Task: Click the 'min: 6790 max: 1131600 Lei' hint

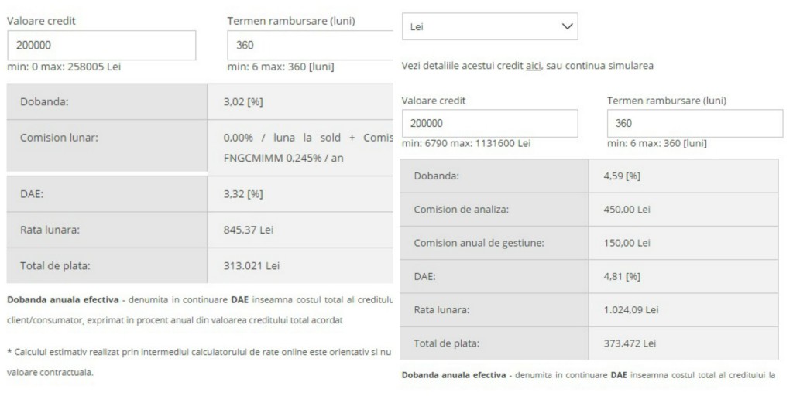Action: pos(466,143)
